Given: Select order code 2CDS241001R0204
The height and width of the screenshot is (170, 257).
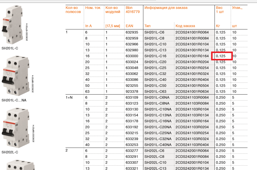Looking at the screenshot, I should [x=192, y=62].
